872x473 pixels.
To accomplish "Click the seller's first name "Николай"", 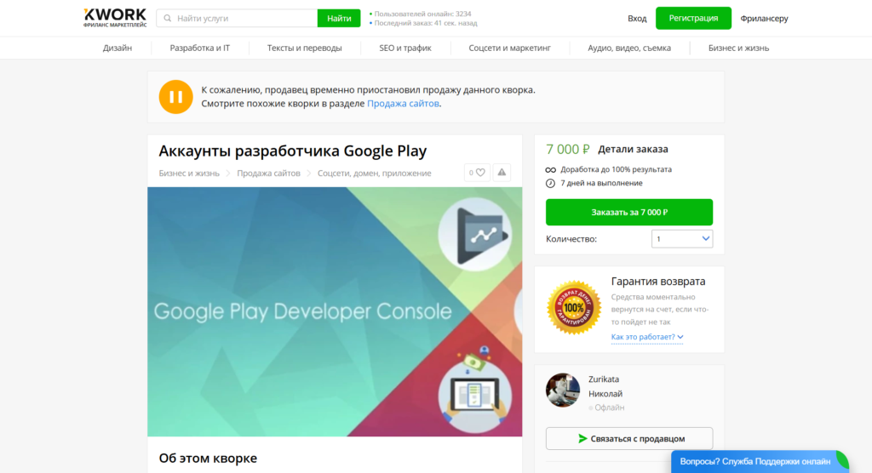I will click(x=605, y=394).
